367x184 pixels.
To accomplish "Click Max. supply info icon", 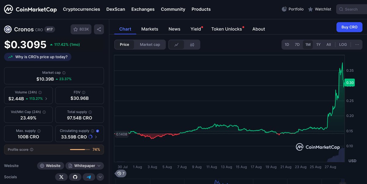I will [x=39, y=131].
